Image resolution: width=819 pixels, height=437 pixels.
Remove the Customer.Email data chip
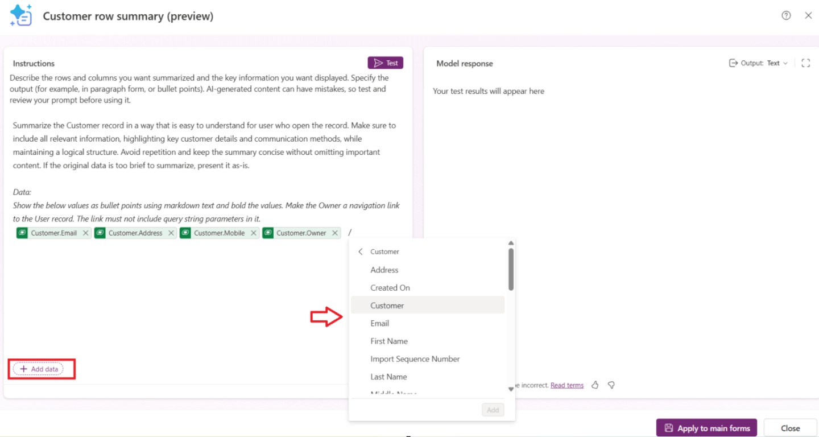(85, 233)
